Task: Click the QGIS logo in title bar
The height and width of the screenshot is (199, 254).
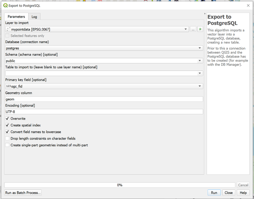Action: (6, 6)
